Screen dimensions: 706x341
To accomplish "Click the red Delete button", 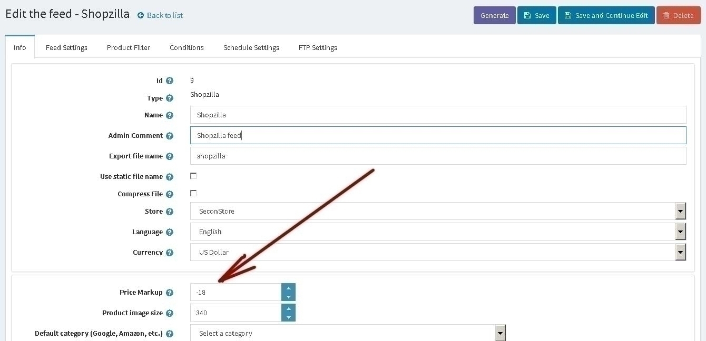I will pyautogui.click(x=678, y=15).
